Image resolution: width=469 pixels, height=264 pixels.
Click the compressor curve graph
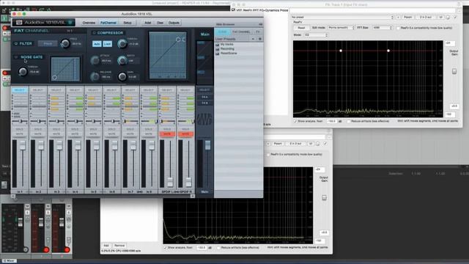(x=168, y=56)
